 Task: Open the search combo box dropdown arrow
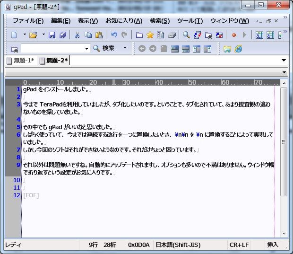86,49
